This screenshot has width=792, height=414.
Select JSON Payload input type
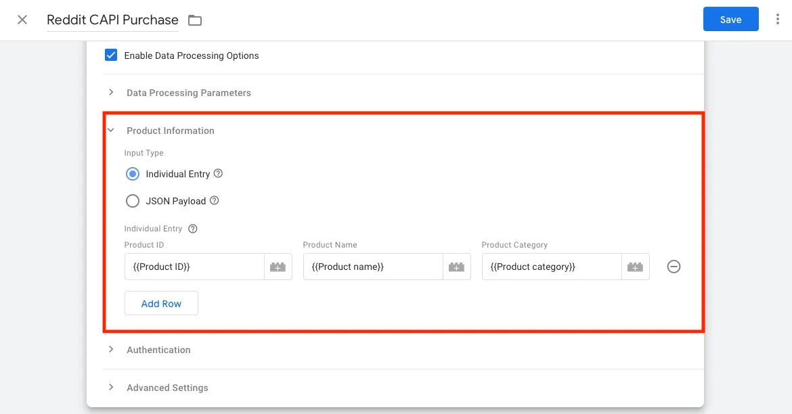coord(132,201)
